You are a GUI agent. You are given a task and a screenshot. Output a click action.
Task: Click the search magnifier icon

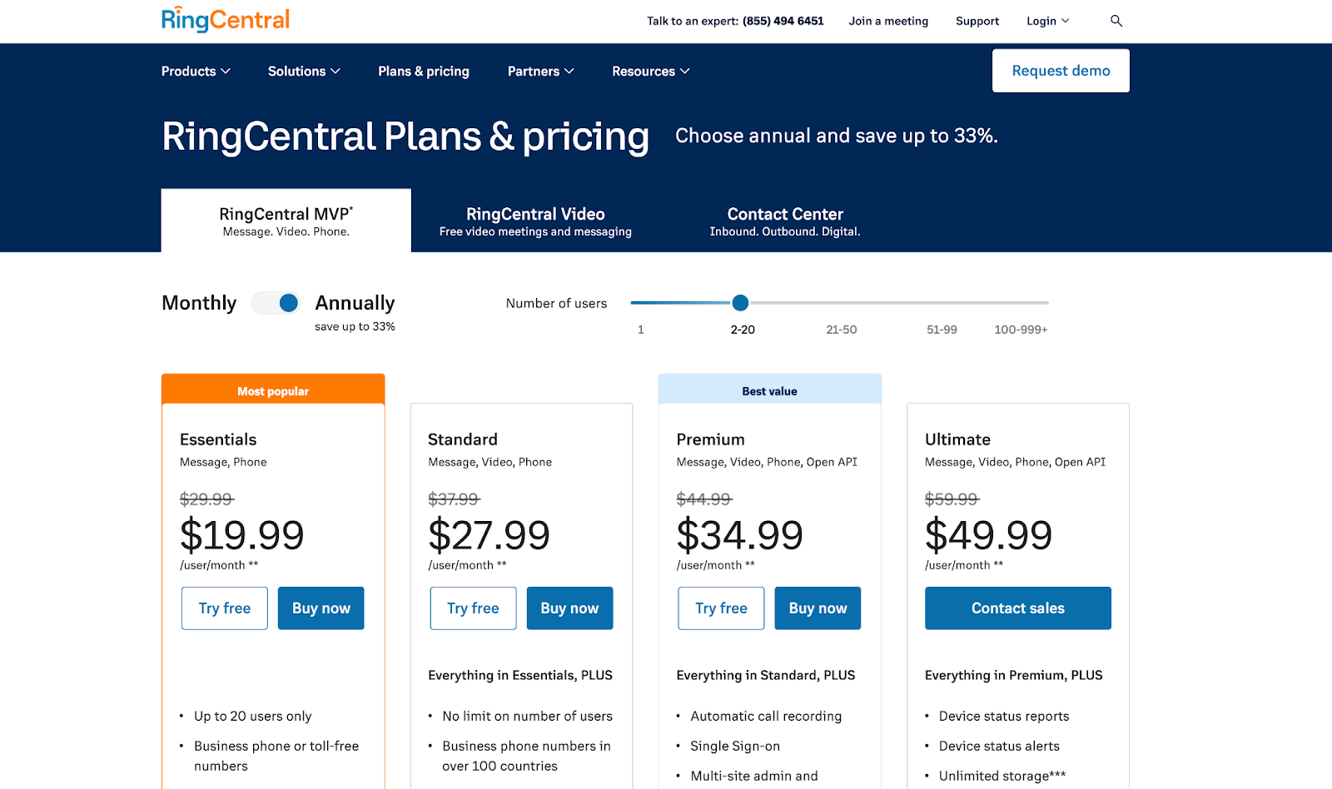(1116, 21)
